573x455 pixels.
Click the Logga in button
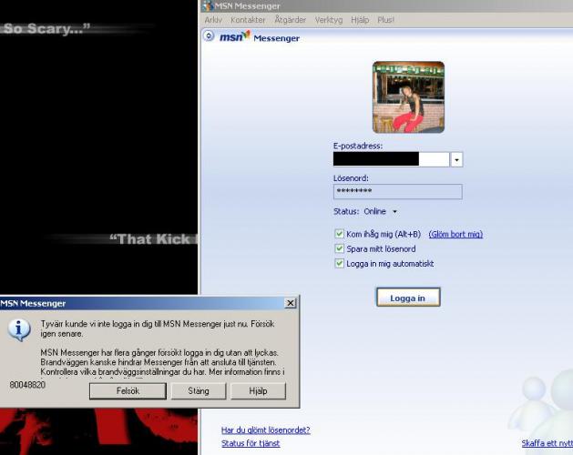coord(408,298)
